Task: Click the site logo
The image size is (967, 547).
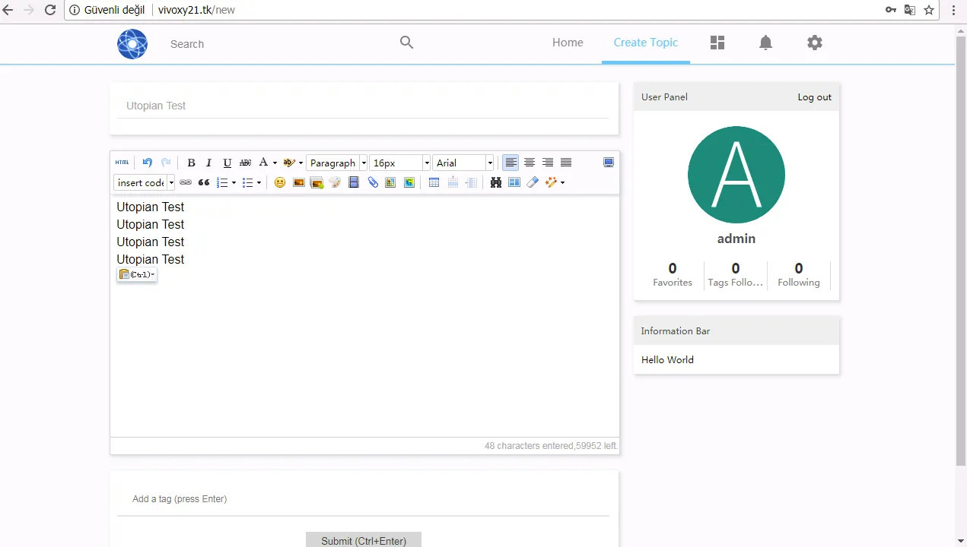Action: pos(132,43)
